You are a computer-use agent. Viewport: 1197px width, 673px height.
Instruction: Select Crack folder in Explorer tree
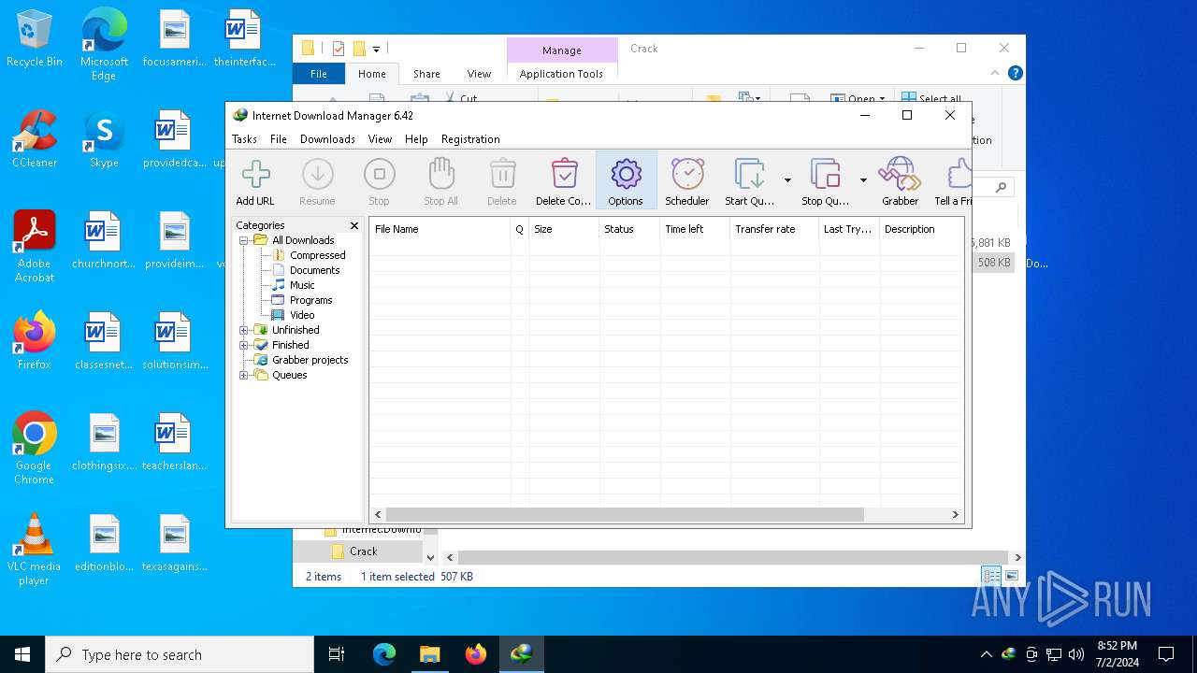click(363, 551)
